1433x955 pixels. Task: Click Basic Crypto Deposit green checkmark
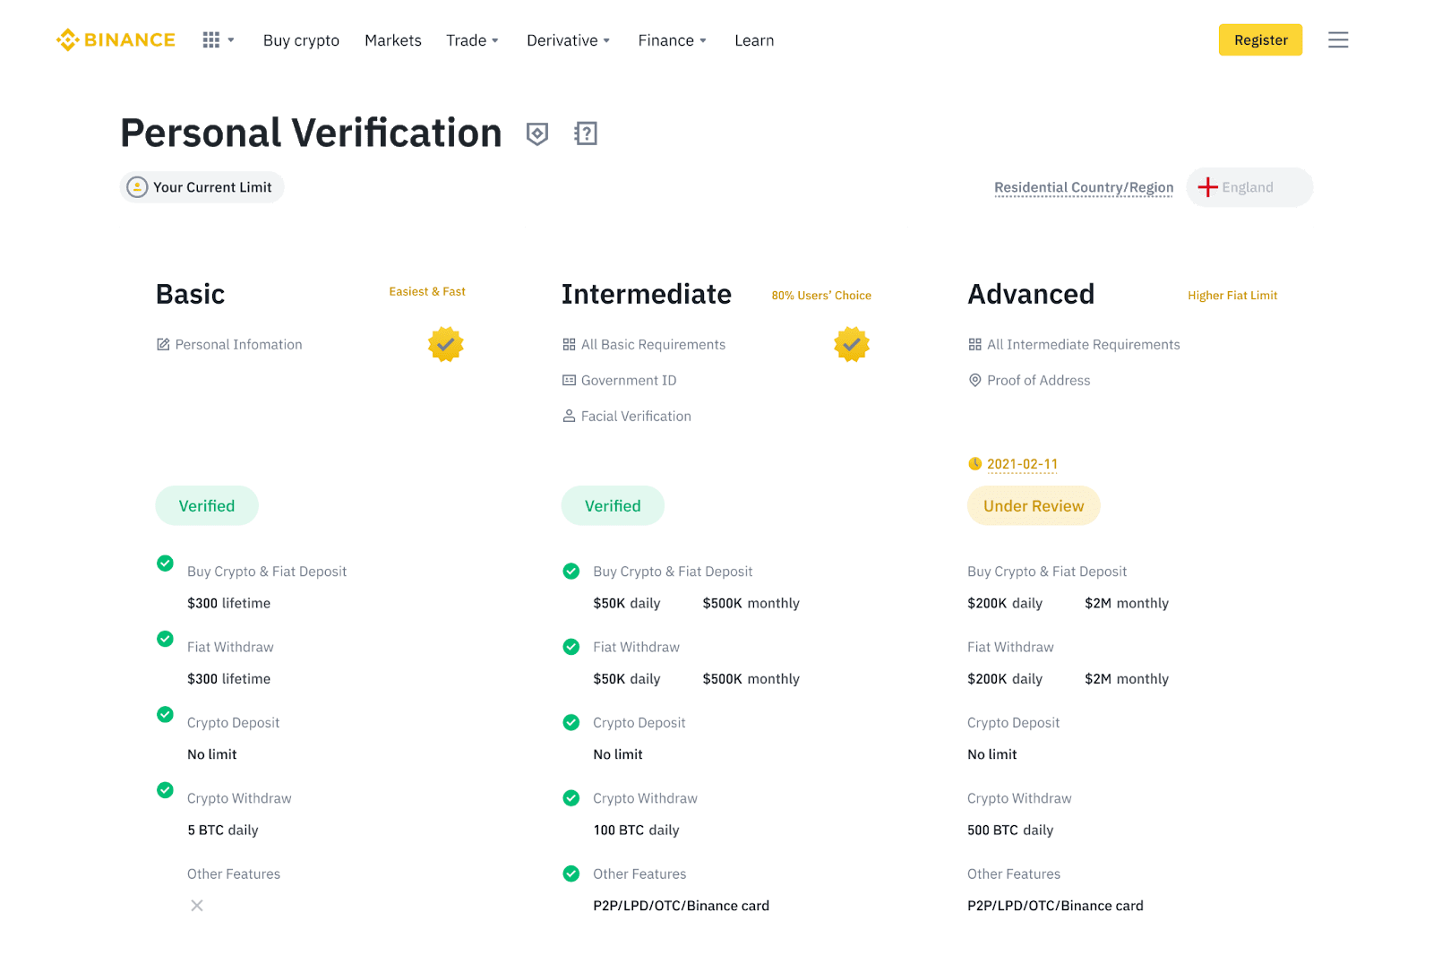pyautogui.click(x=165, y=714)
